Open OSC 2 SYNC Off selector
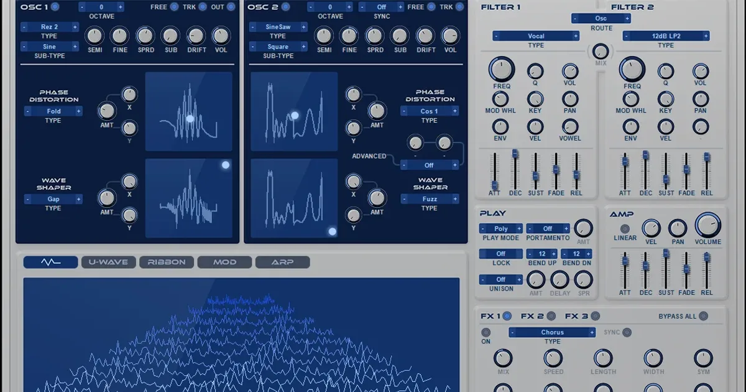The width and height of the screenshot is (746, 392). tap(381, 7)
